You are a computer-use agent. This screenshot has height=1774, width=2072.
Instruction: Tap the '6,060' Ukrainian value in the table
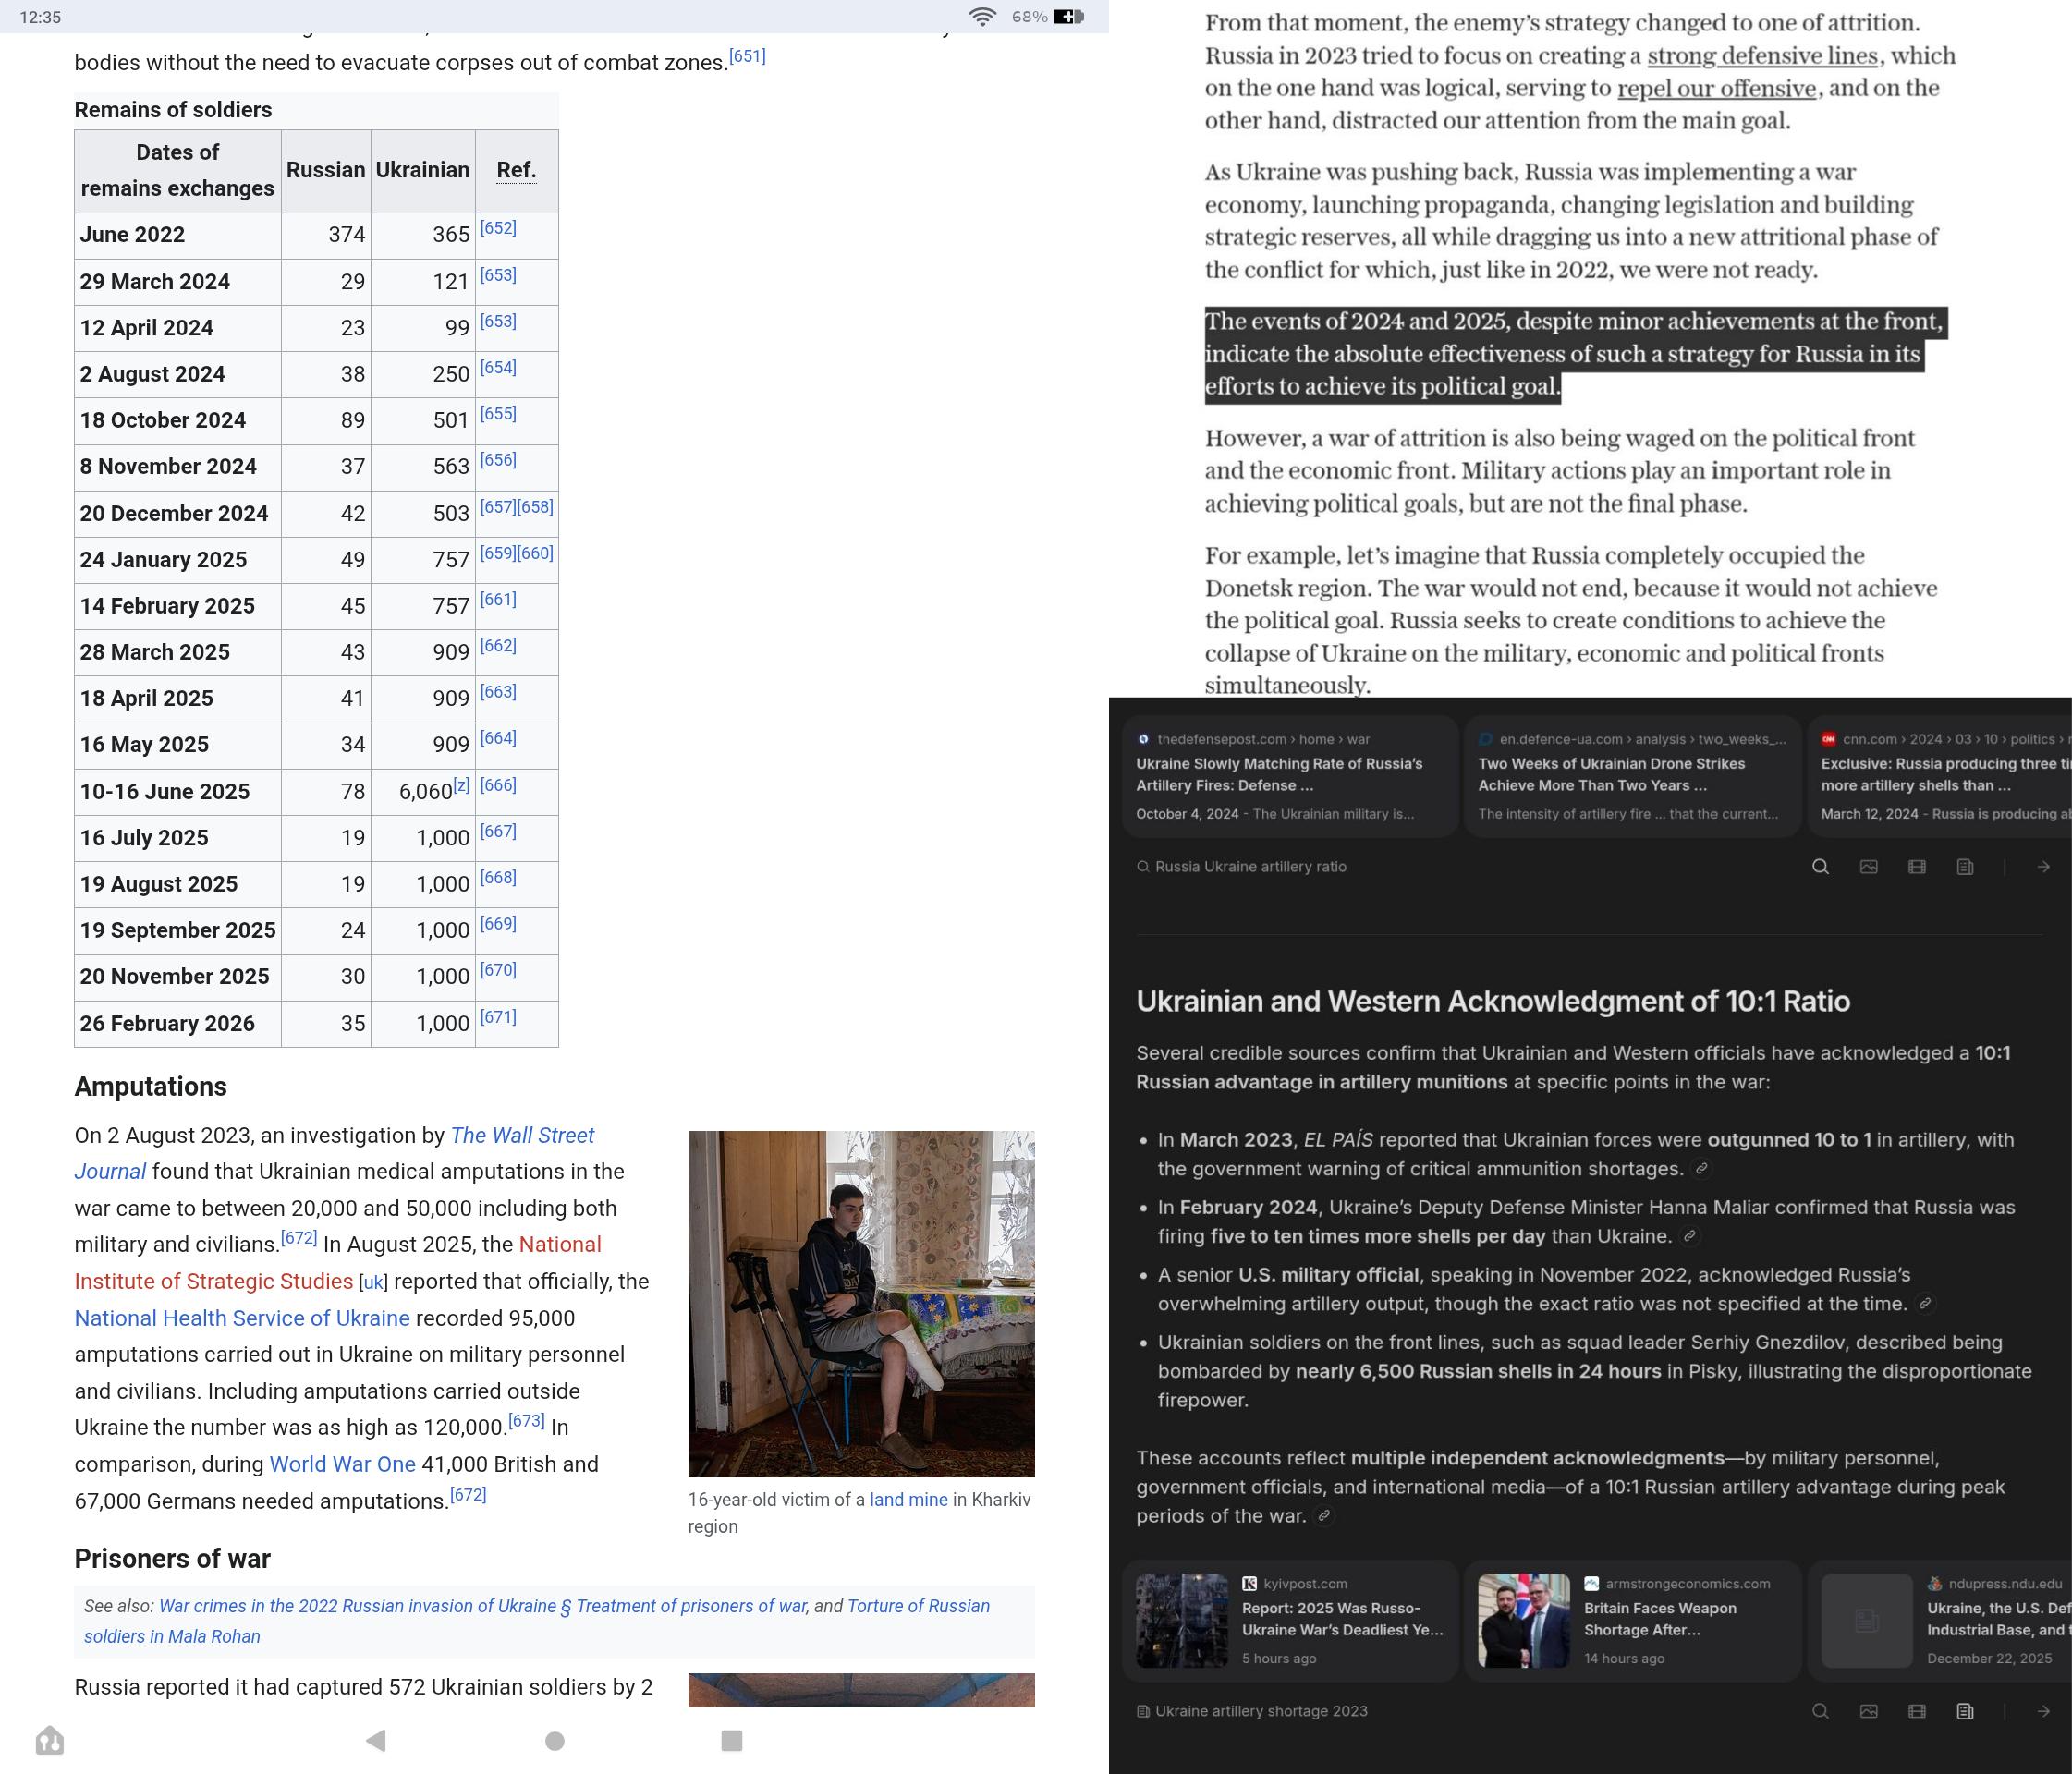pyautogui.click(x=426, y=792)
